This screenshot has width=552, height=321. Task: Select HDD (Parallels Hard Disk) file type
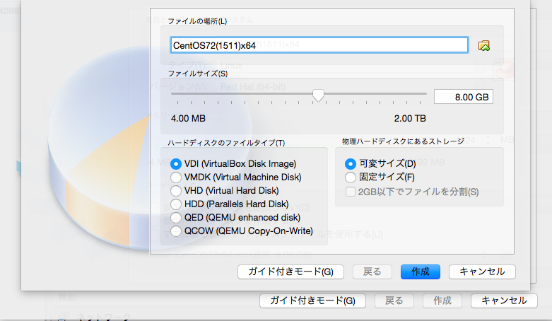pos(176,204)
